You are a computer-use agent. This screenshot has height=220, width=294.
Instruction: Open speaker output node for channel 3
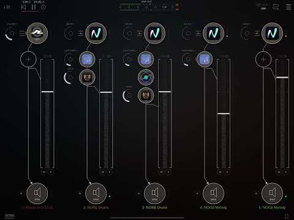coord(154,193)
